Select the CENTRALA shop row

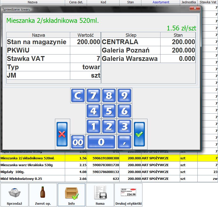pos(149,42)
